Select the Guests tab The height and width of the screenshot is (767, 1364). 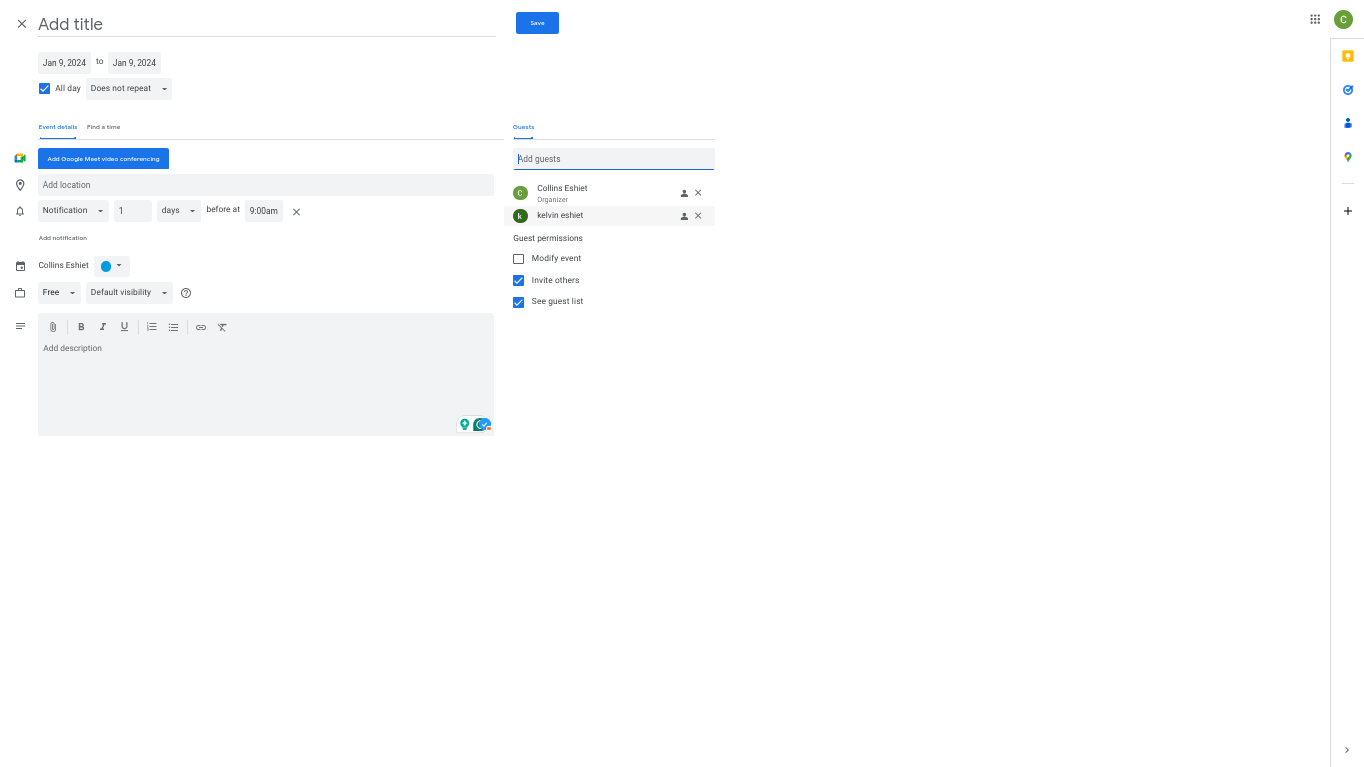523,127
